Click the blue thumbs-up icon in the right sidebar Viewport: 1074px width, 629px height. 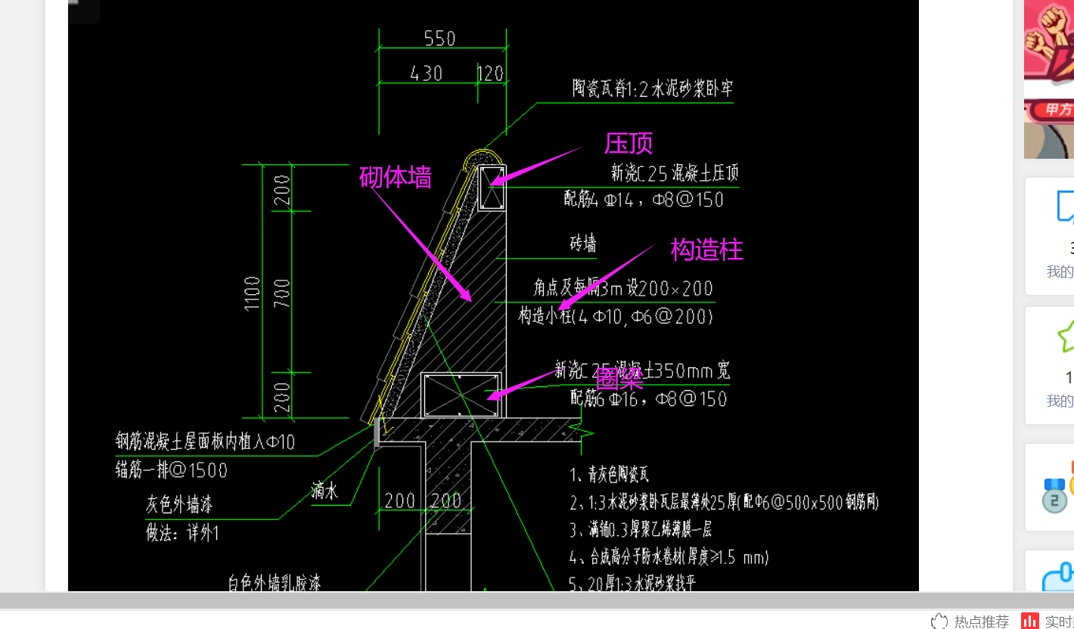(1059, 578)
